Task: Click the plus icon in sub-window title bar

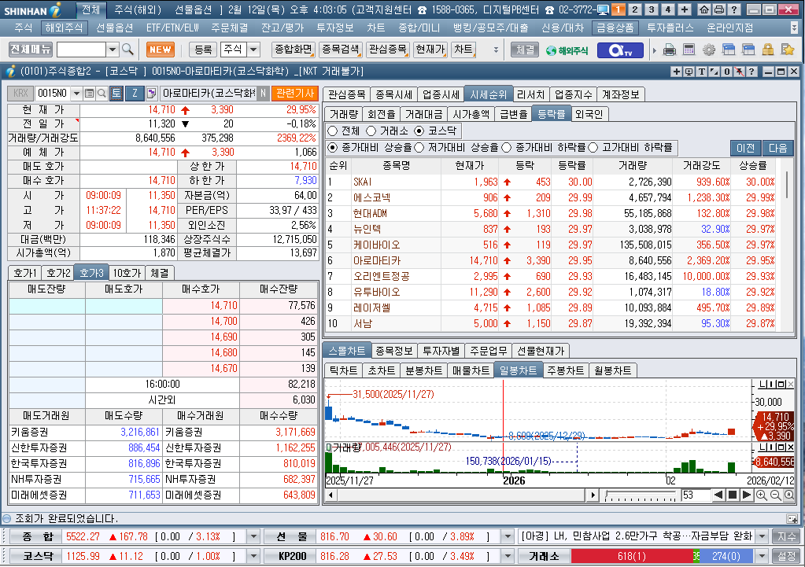Action: coord(676,72)
